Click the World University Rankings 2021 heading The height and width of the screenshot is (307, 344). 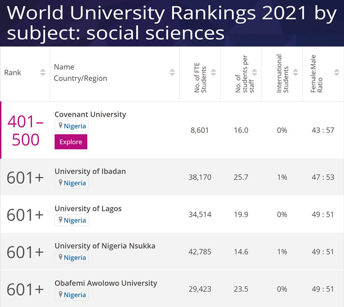click(171, 22)
